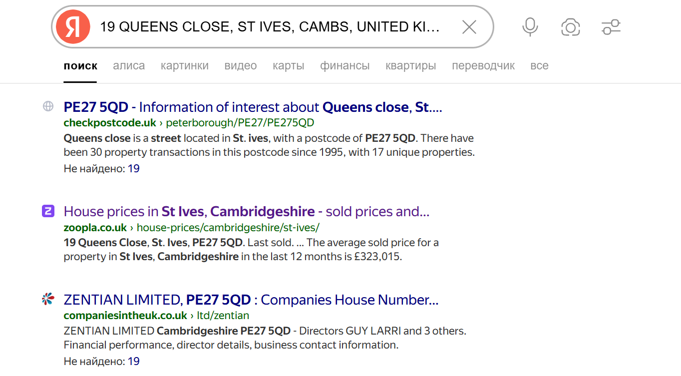Switch to the алиса tab
Viewport: 681px width, 376px height.
pyautogui.click(x=129, y=66)
